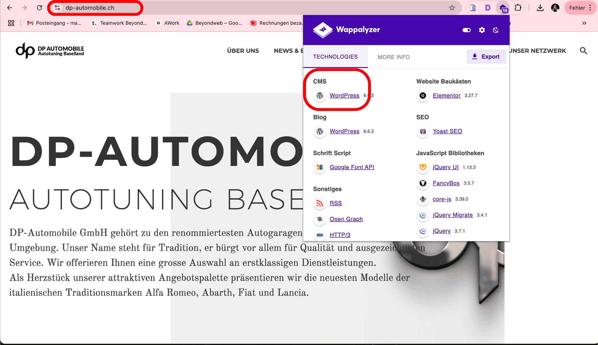Click the Fehler browser menu button

pos(581,8)
